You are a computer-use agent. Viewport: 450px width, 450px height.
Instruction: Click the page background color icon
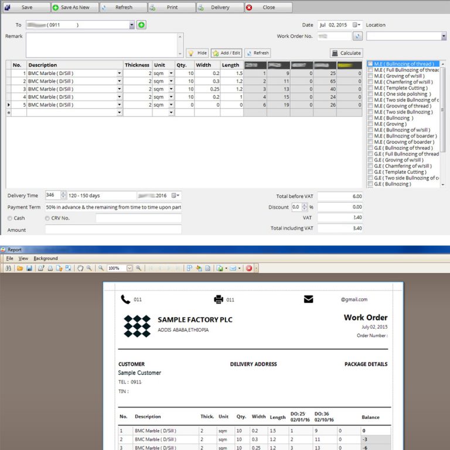tap(199, 268)
